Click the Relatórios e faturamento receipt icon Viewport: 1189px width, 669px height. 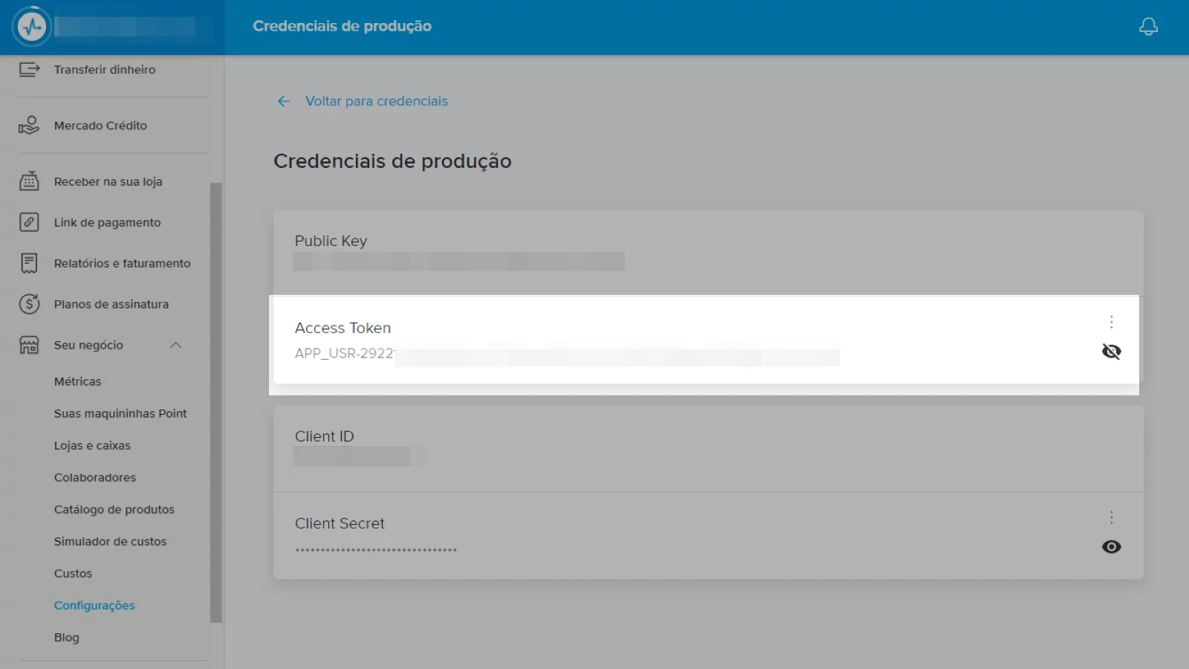tap(29, 263)
